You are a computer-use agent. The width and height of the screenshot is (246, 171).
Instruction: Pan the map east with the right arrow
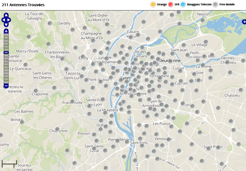(9, 20)
